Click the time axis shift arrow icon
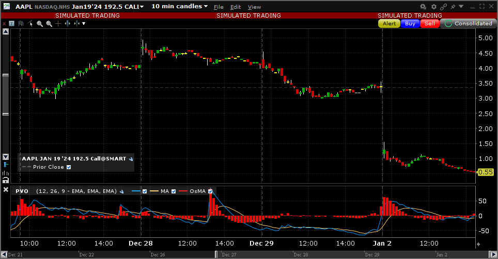The image size is (498, 259). [478, 244]
